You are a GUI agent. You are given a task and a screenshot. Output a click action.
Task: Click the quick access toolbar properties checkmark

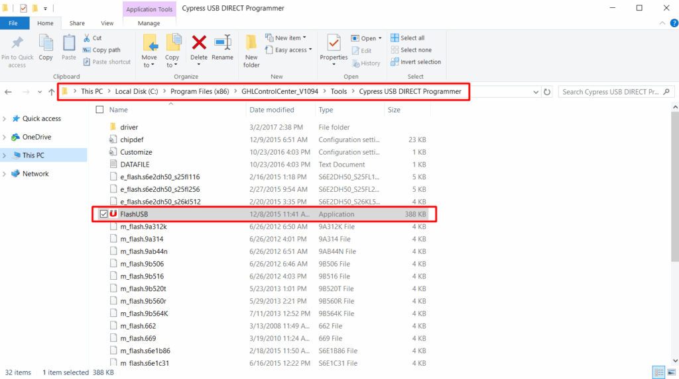click(23, 8)
